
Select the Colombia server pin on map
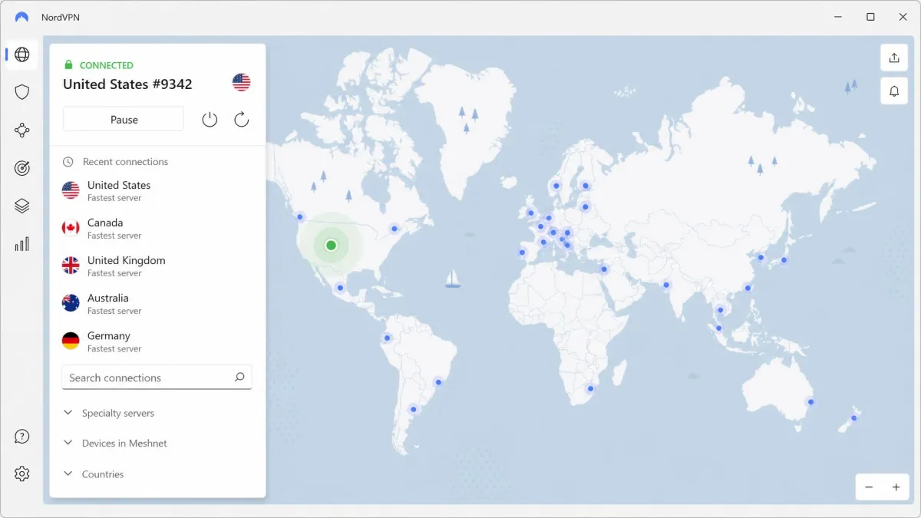coord(387,338)
